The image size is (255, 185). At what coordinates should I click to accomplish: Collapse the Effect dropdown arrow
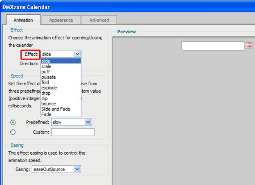click(77, 54)
